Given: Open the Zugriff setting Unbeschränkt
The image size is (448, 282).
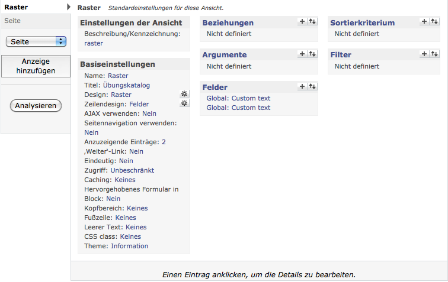Looking at the screenshot, I should coord(132,170).
